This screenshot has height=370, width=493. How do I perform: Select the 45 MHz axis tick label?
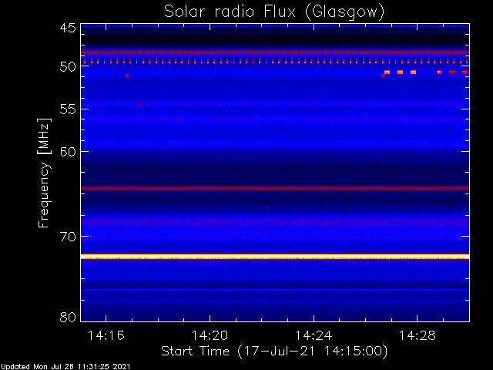point(68,29)
